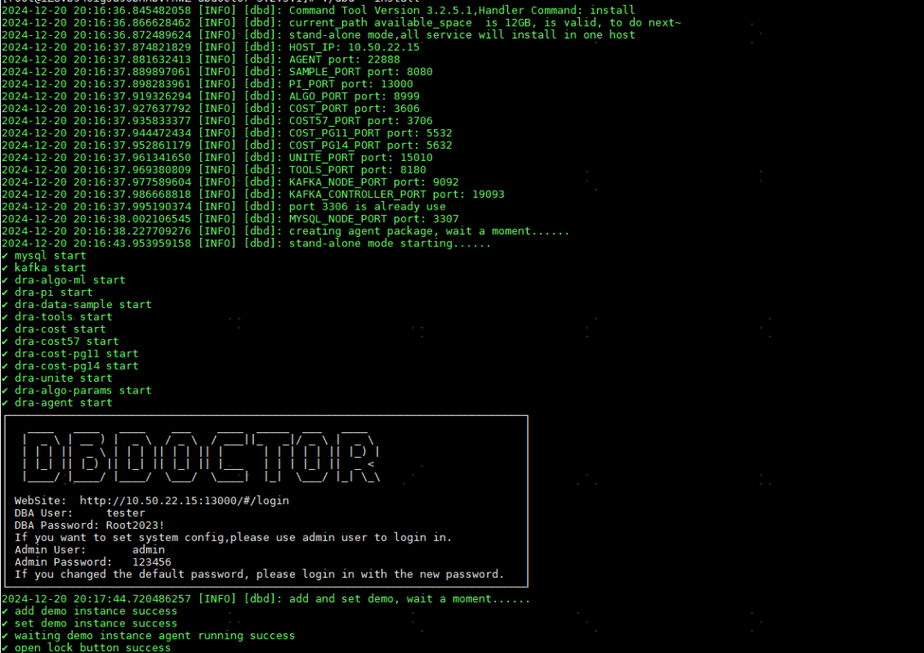Click the 'dra-tools start' line
924x653 pixels.
click(x=56, y=317)
